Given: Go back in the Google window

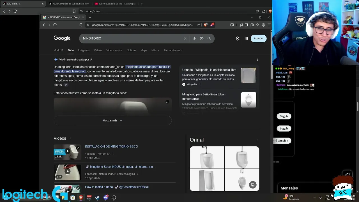Looking at the screenshot, I should (x=44, y=25).
